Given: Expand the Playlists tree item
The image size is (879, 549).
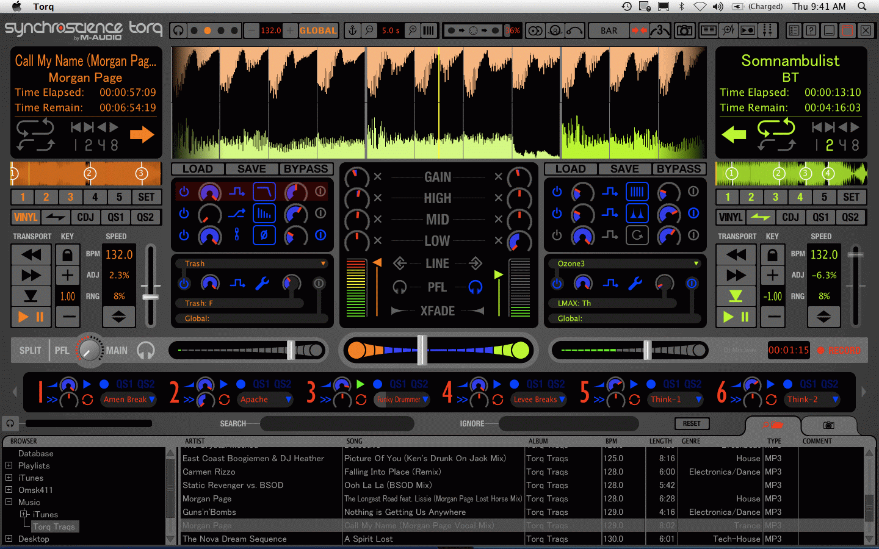Looking at the screenshot, I should coord(9,465).
